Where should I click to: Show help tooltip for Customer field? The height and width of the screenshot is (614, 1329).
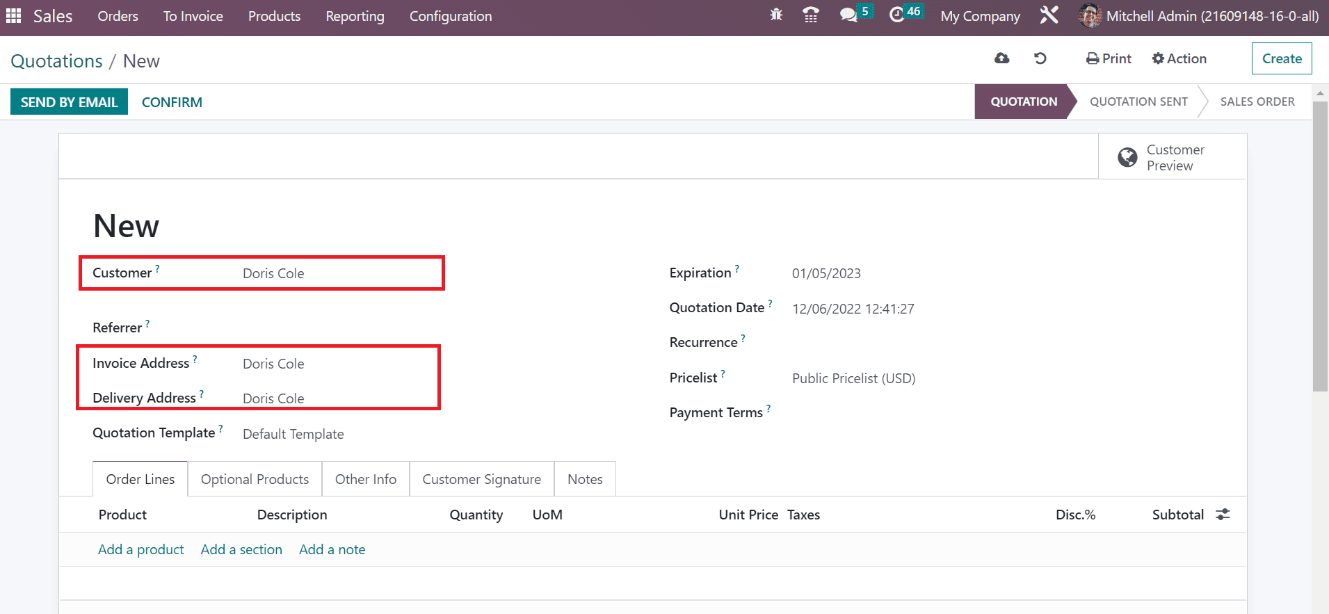(157, 268)
